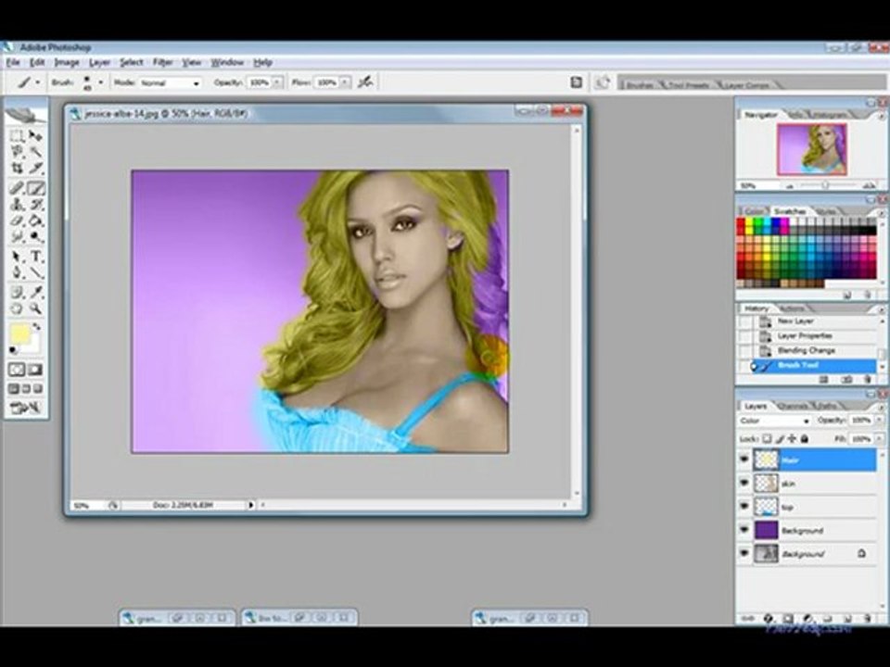Viewport: 890px width, 667px height.
Task: Select the Notes tool
Action: 17,293
